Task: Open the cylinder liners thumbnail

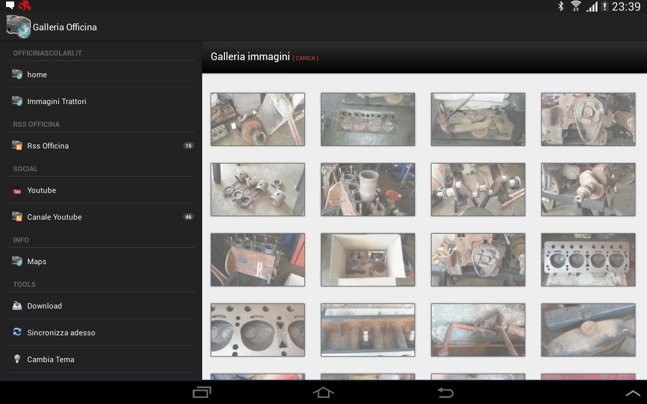Action: tap(368, 189)
